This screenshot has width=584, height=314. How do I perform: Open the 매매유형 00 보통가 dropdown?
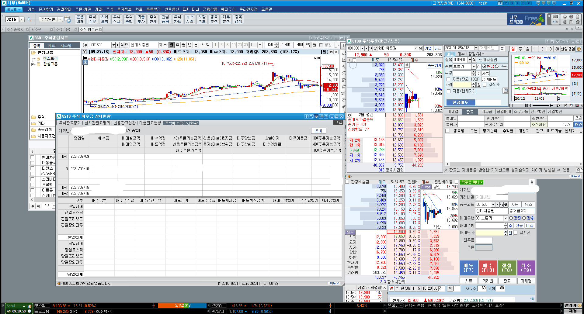pyautogui.click(x=506, y=218)
